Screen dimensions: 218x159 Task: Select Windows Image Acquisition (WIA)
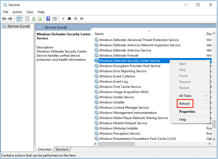(x=124, y=92)
